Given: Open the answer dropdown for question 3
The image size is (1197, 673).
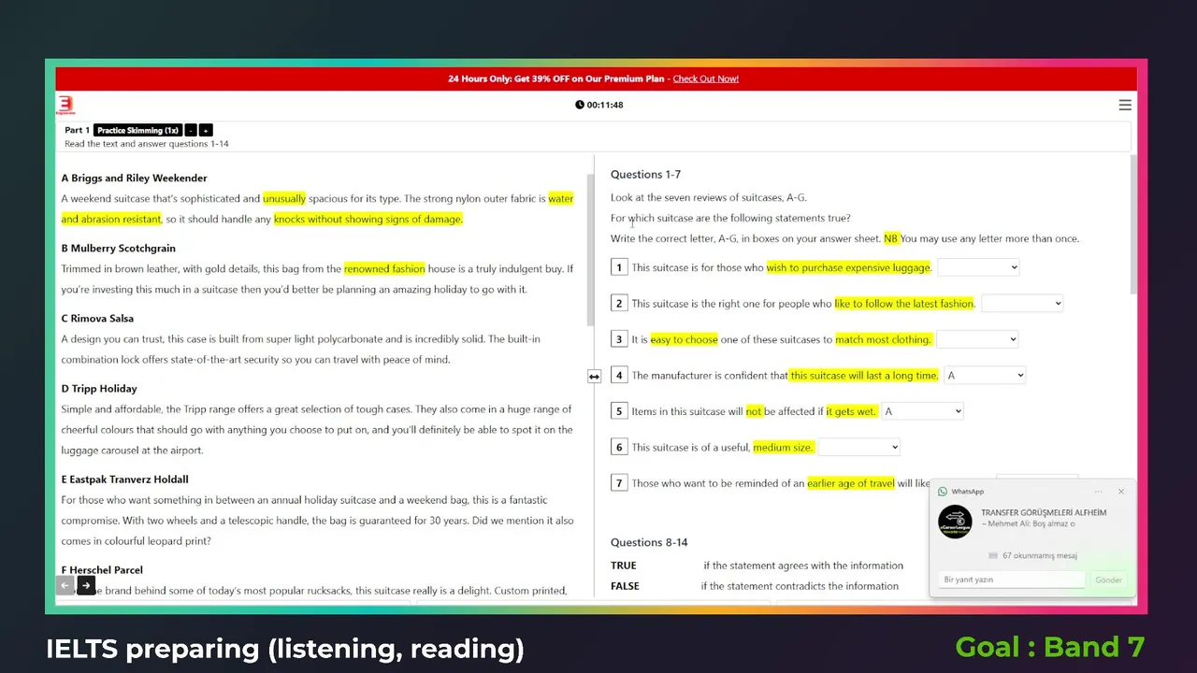Looking at the screenshot, I should 977,339.
